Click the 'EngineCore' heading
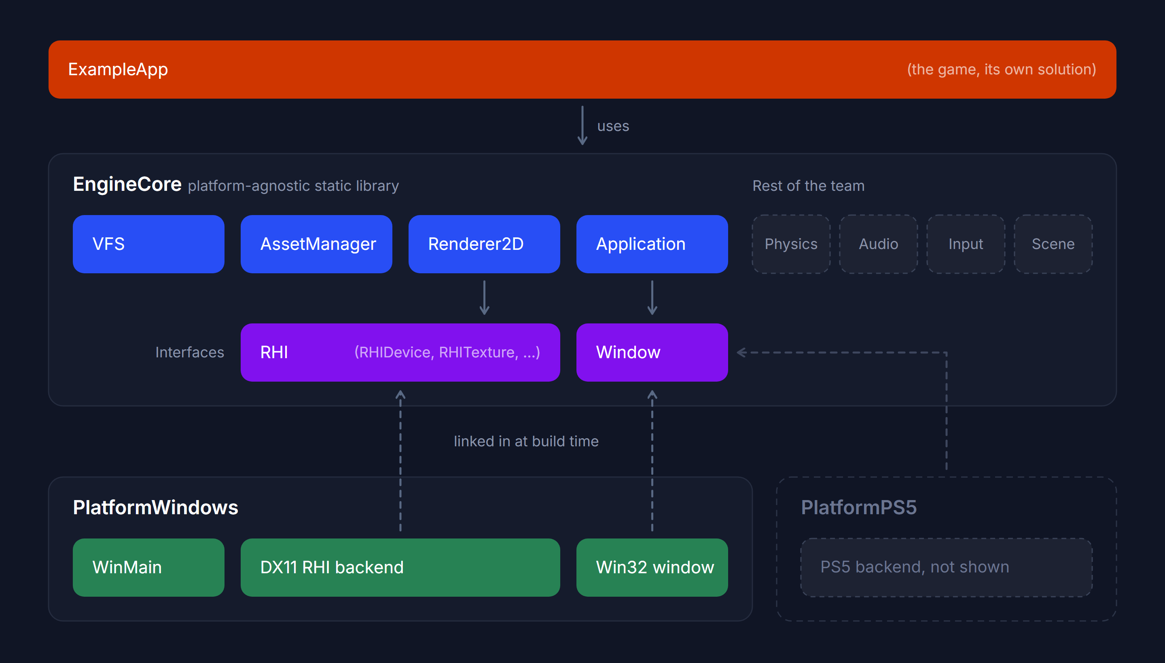 (x=127, y=184)
